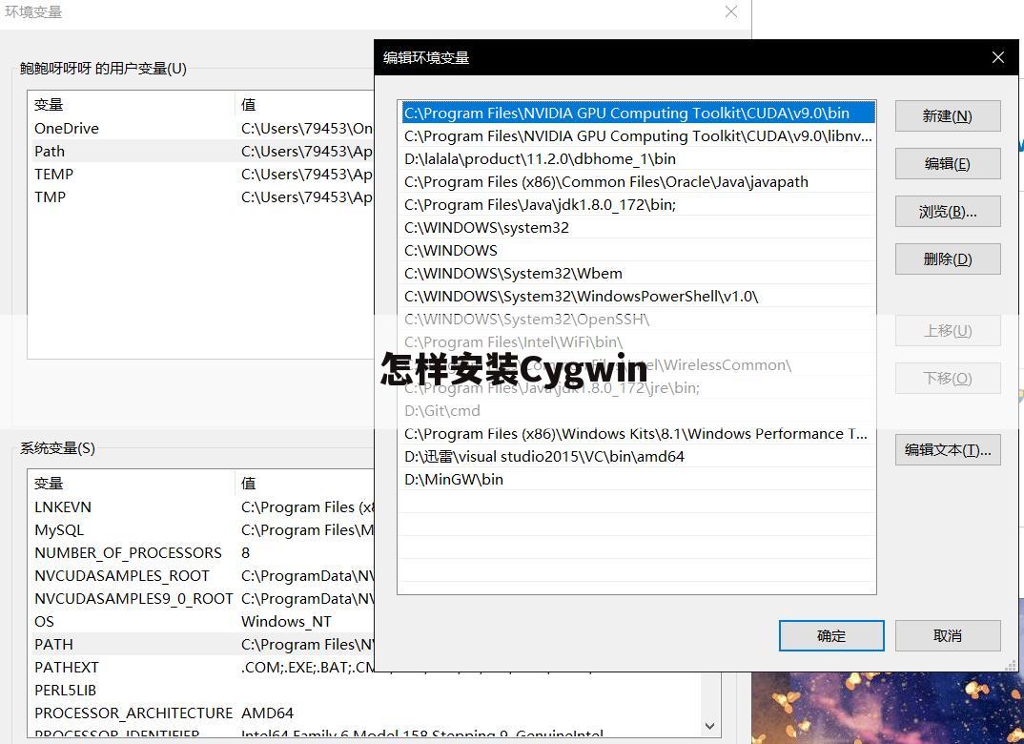Image resolution: width=1024 pixels, height=744 pixels.
Task: Click the 新建(N) button
Action: pyautogui.click(x=948, y=115)
